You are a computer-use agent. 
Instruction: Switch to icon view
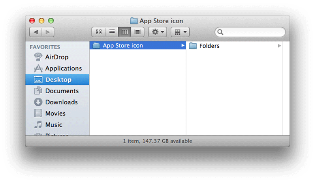click(99, 32)
